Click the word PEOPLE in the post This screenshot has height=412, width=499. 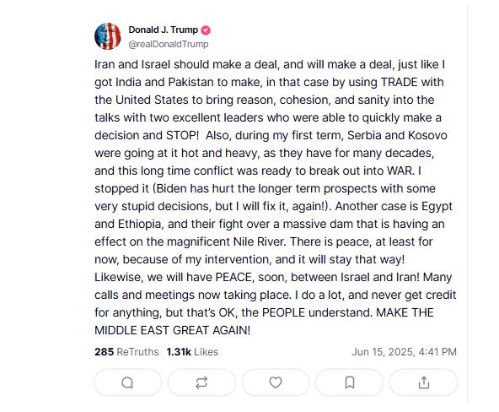click(x=283, y=312)
